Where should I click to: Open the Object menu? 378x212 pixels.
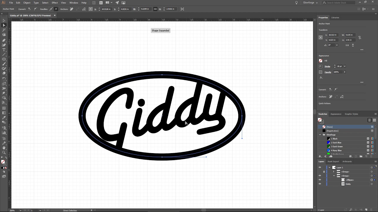click(27, 3)
